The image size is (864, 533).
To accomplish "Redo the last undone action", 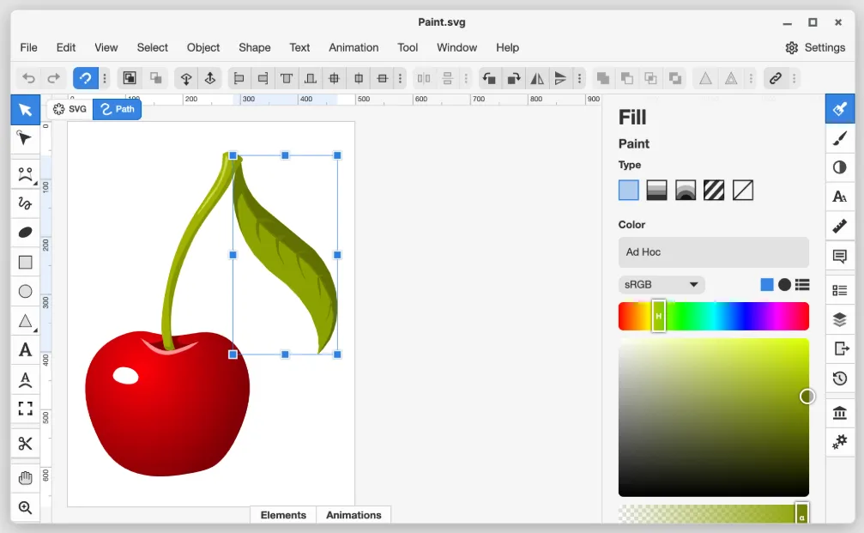I will (x=53, y=78).
